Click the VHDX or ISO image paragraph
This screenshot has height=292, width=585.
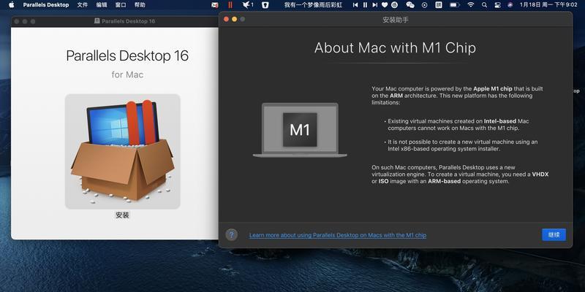coord(460,174)
